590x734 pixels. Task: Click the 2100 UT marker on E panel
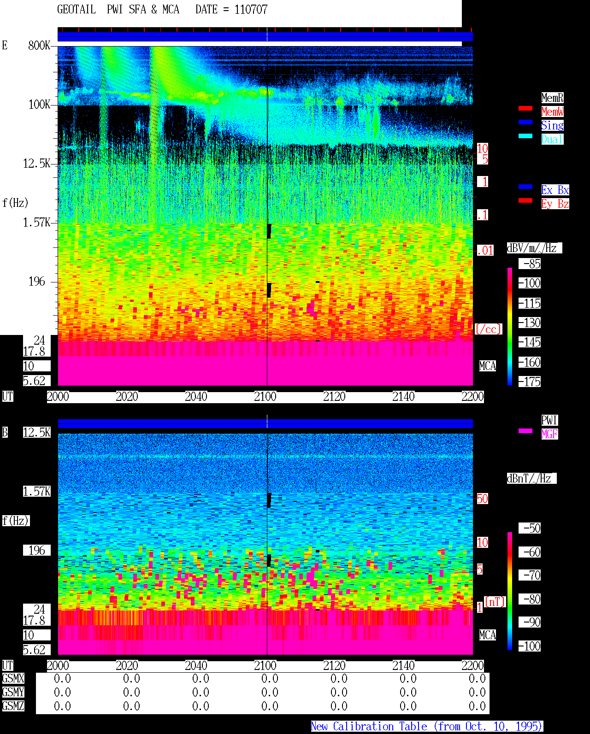(x=265, y=397)
